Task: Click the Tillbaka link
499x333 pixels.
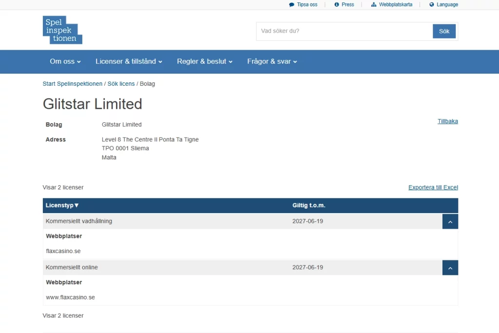Action: coord(448,121)
